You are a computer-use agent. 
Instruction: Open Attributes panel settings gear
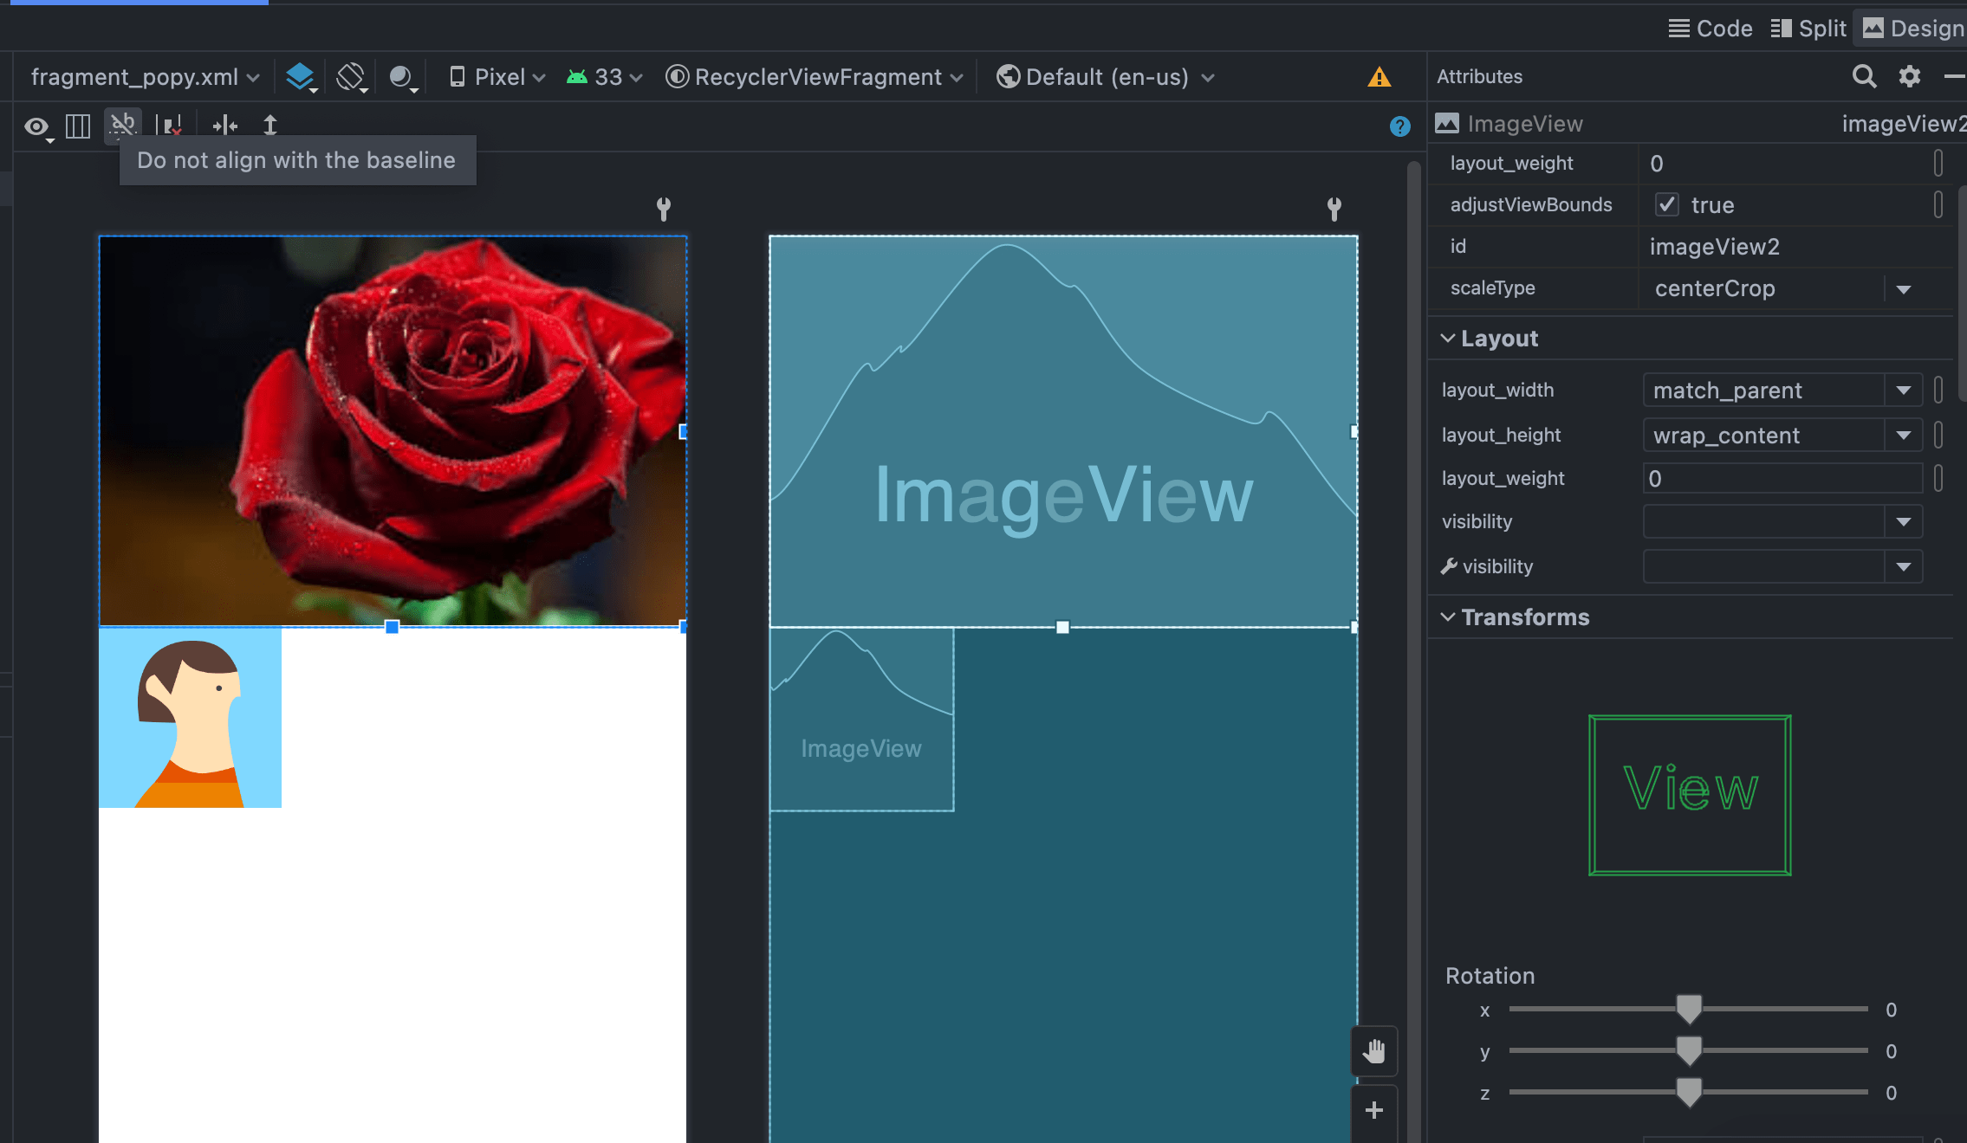(1909, 76)
